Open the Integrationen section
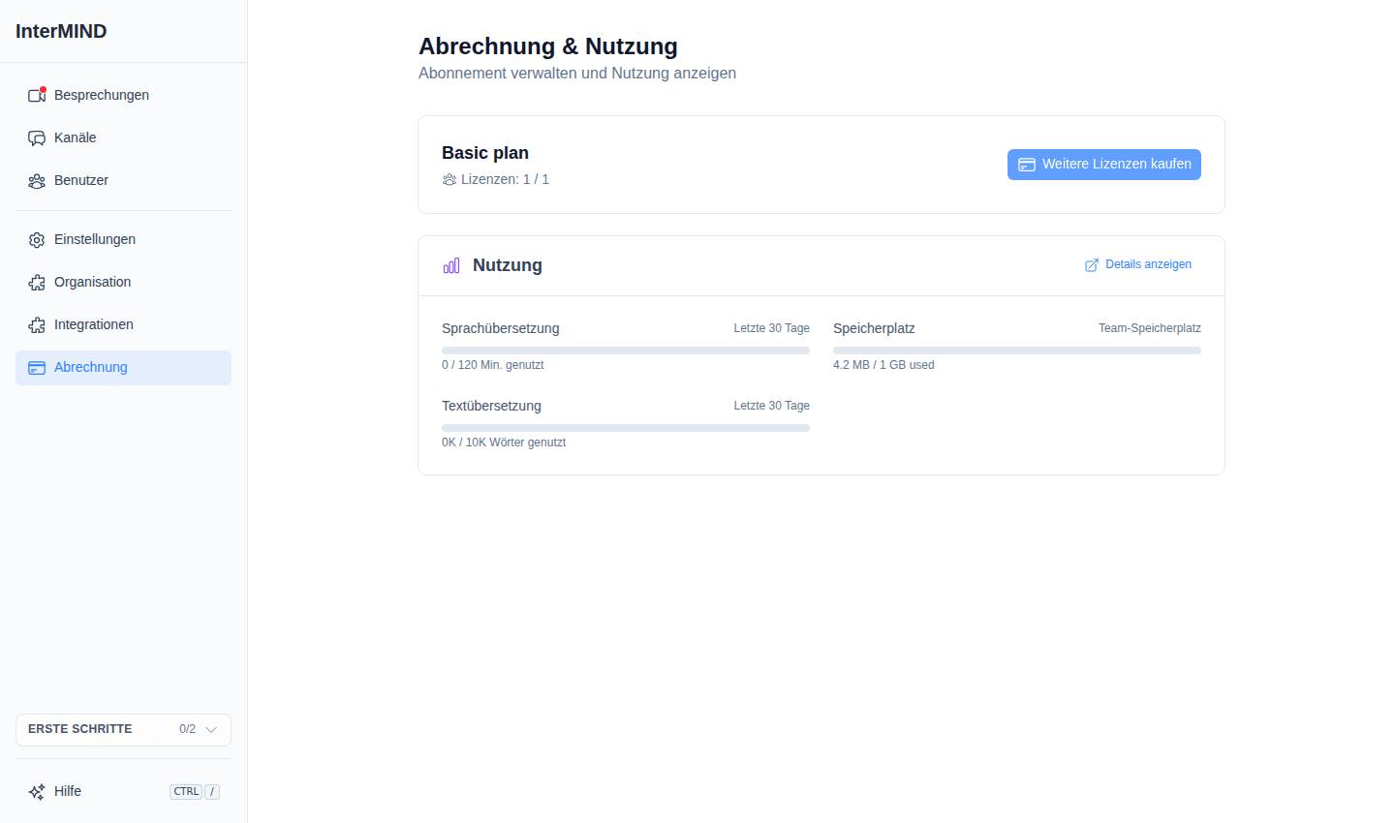This screenshot has width=1395, height=823. pyautogui.click(x=123, y=324)
